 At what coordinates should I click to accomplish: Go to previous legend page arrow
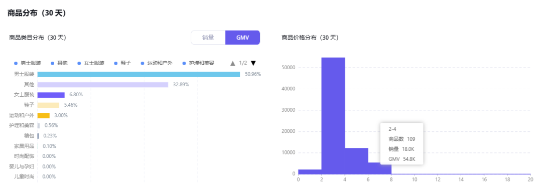click(x=233, y=63)
